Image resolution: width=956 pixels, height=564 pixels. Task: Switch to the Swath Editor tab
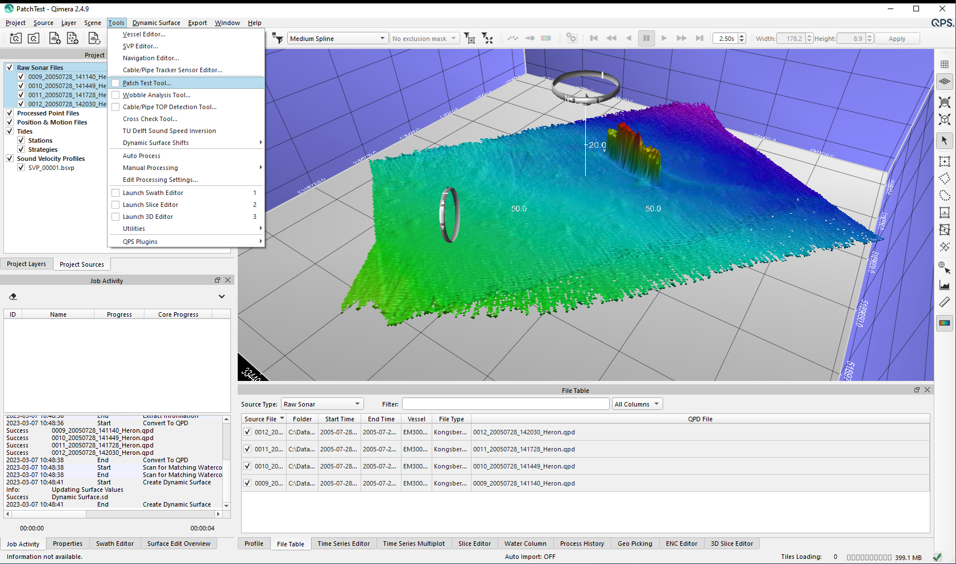coord(115,544)
